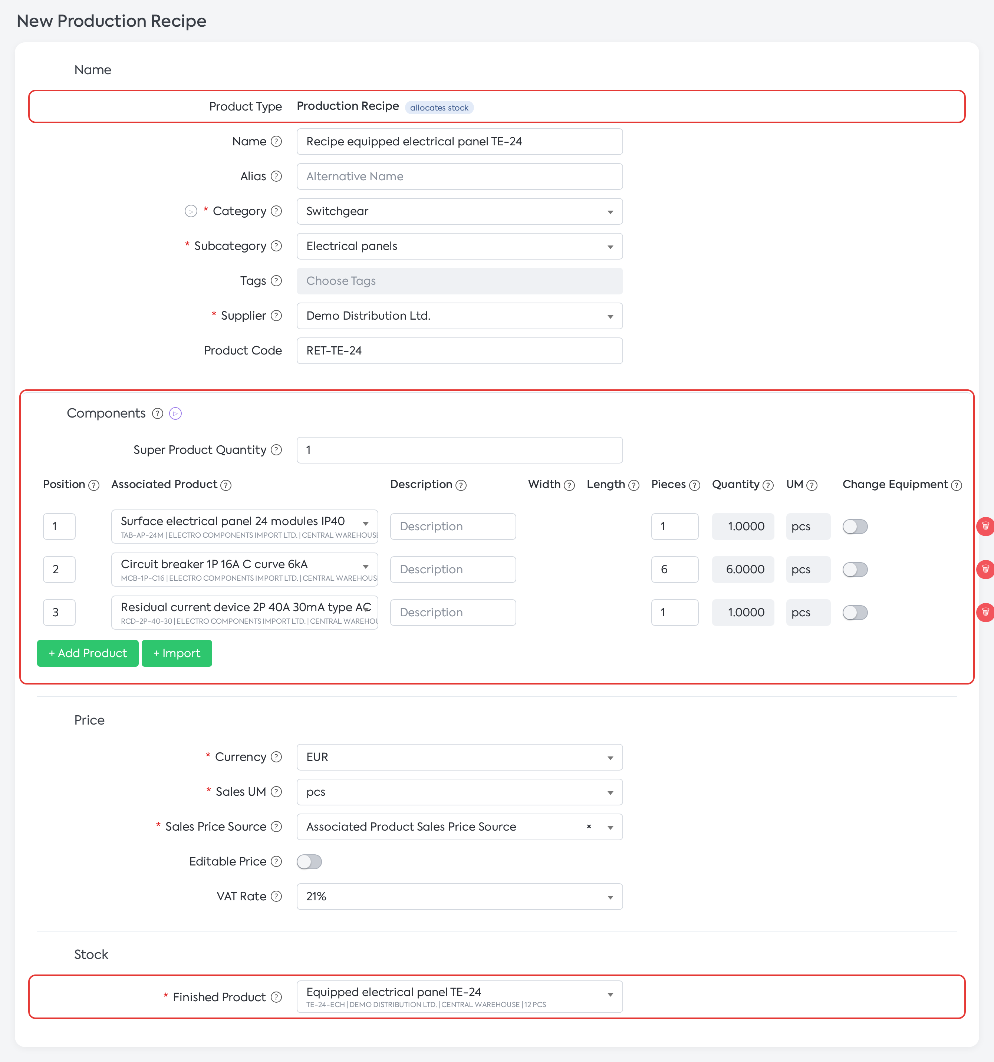Click the + Add Product button

88,653
